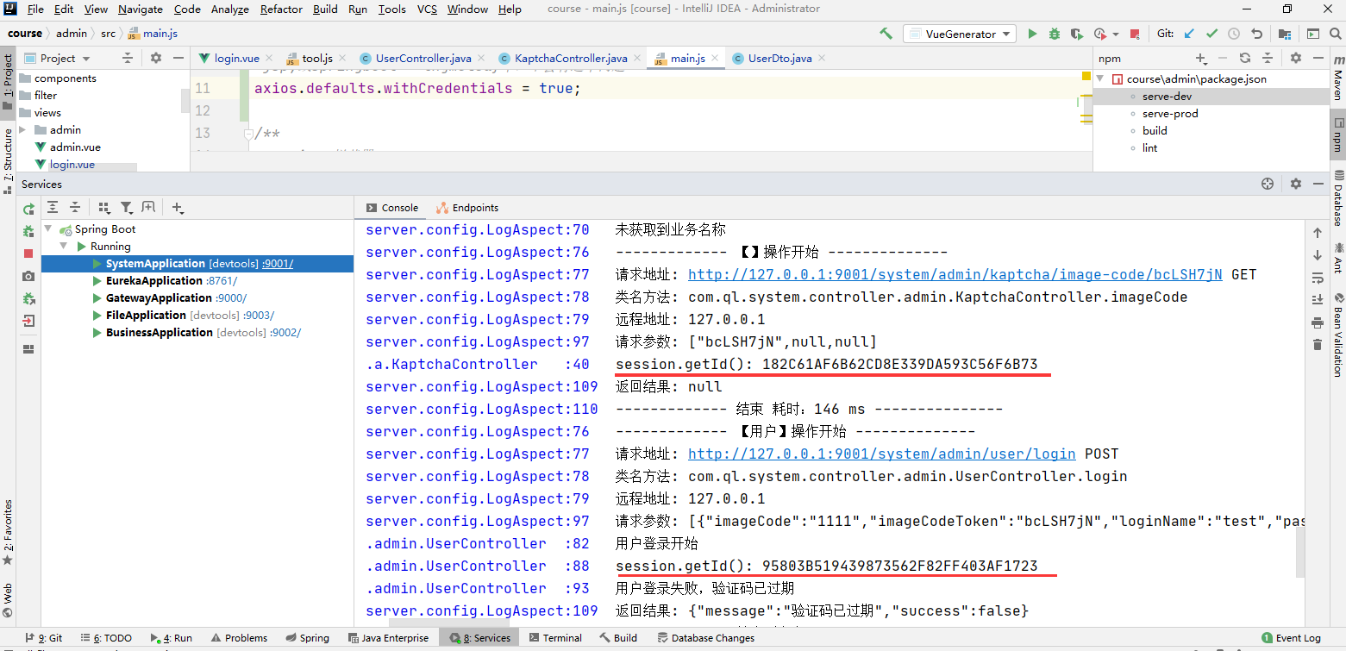Image resolution: width=1346 pixels, height=651 pixels.
Task: Open Project panel settings gear
Action: [x=156, y=58]
